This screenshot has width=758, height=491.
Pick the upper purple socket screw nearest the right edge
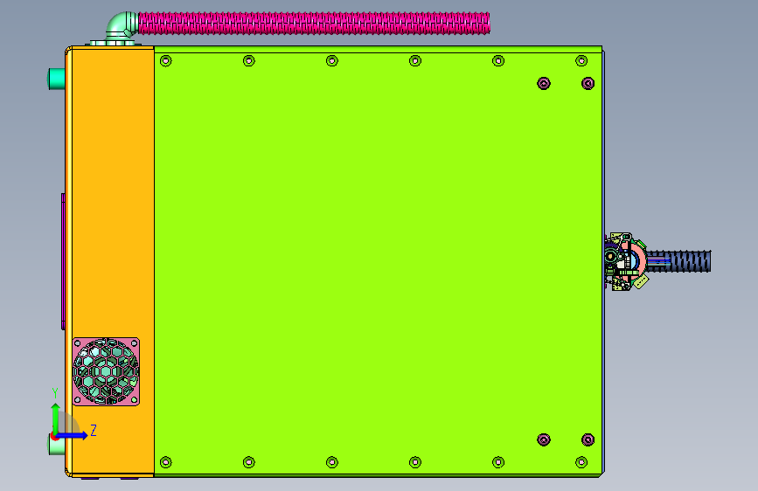(588, 83)
